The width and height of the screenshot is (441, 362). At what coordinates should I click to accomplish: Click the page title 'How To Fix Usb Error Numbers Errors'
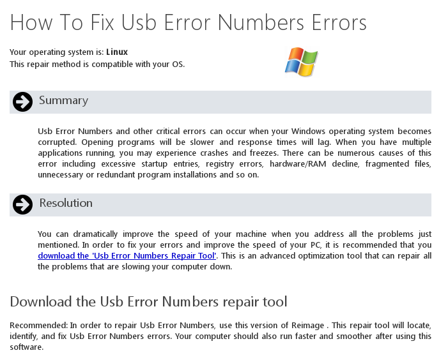[189, 23]
